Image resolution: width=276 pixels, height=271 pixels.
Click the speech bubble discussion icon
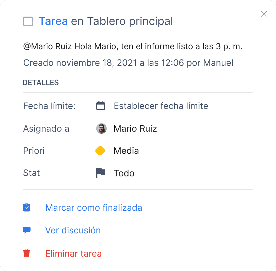pos(26,230)
